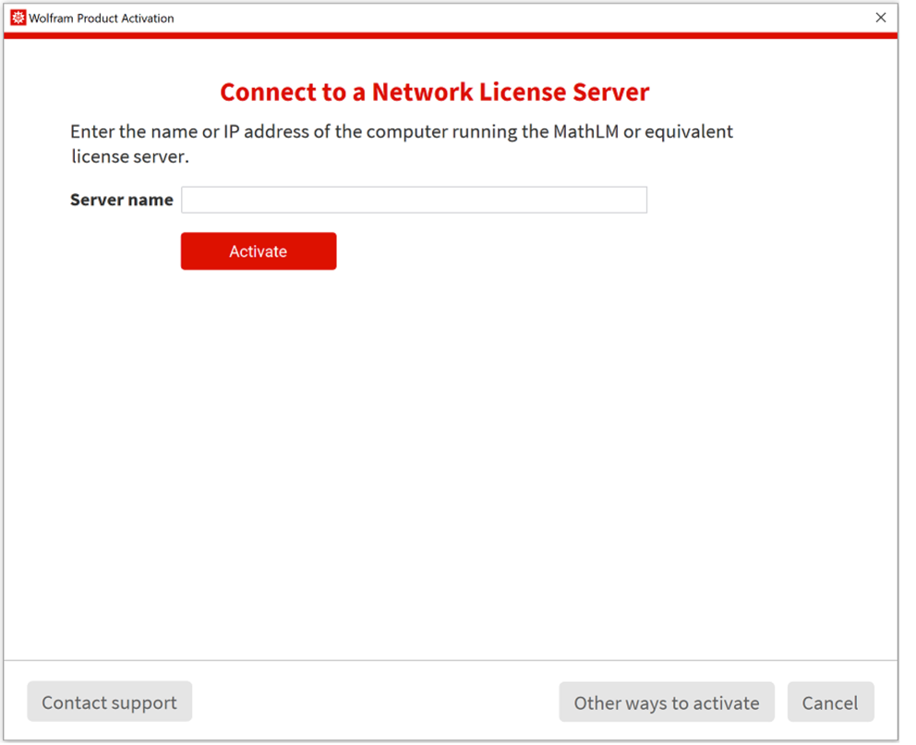Click the empty middle of the title bar
Viewport: 916px width, 745px height.
pos(517,18)
